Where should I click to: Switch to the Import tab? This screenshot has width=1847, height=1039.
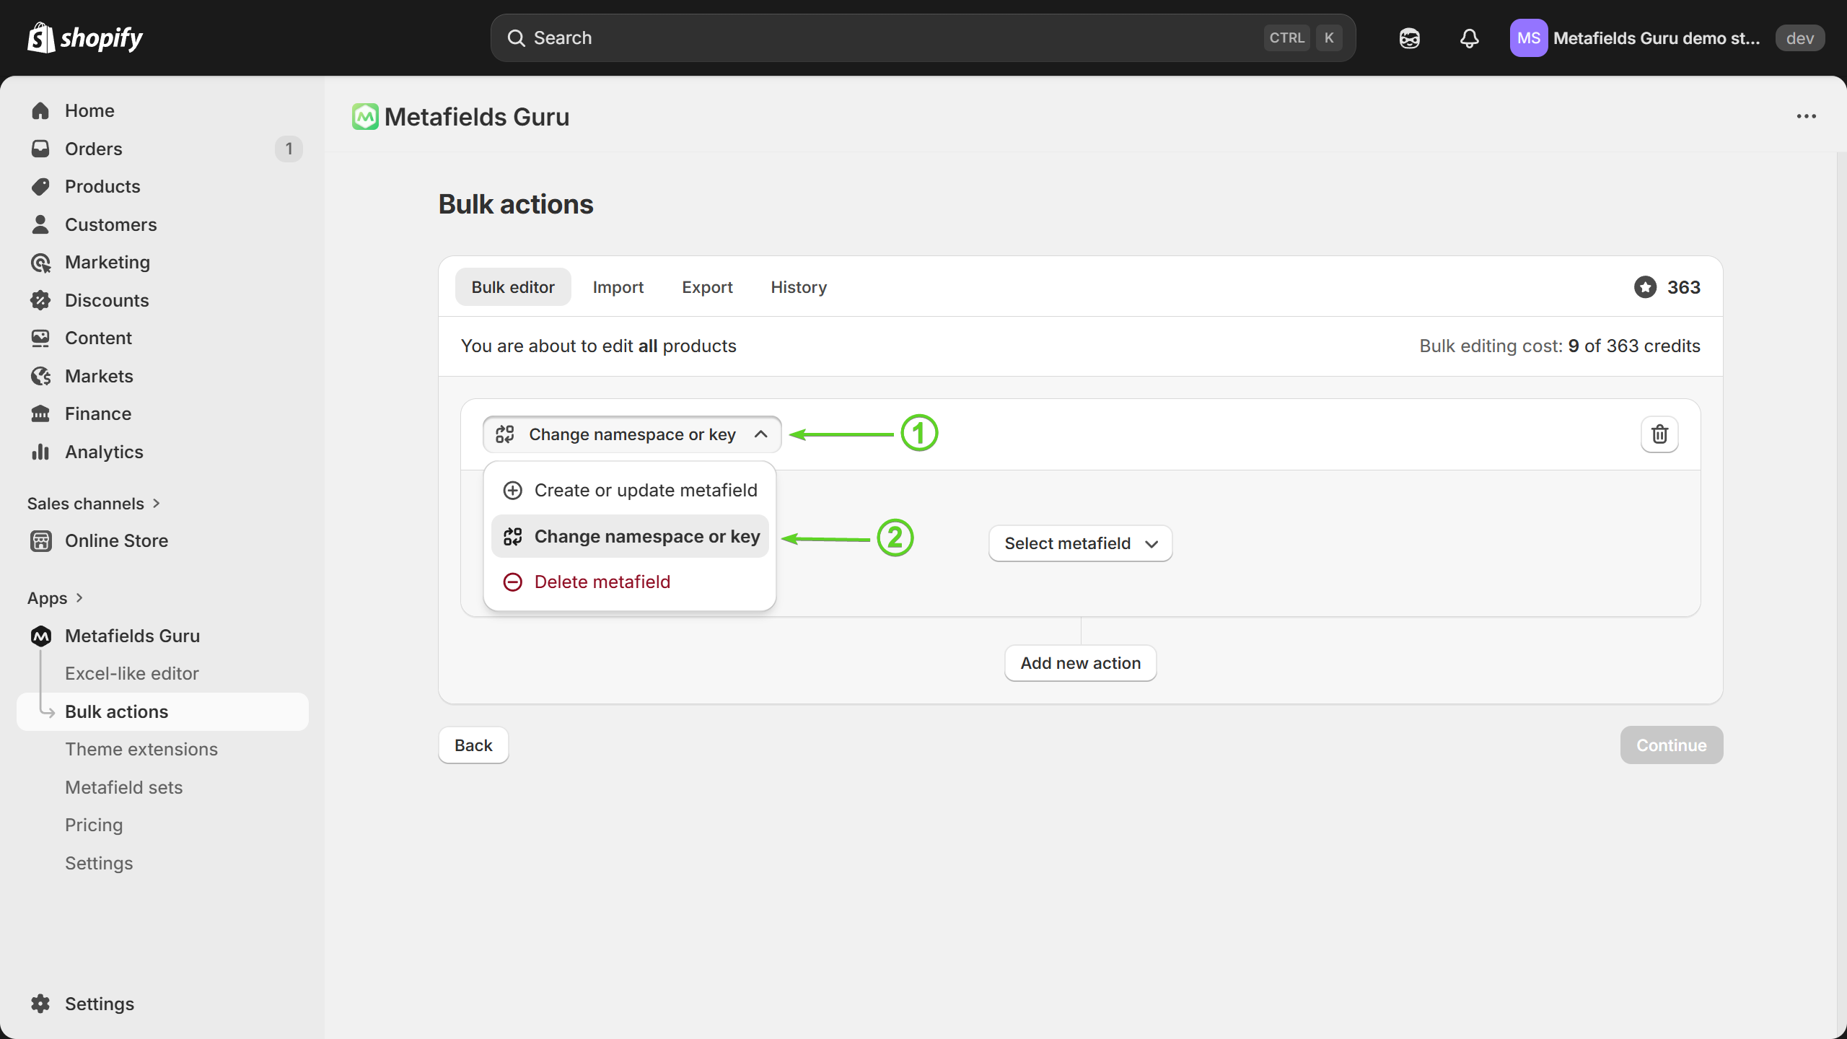click(618, 287)
